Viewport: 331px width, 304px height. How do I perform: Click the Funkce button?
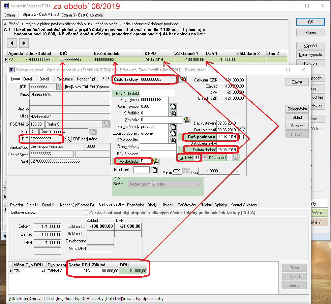[x=297, y=126]
